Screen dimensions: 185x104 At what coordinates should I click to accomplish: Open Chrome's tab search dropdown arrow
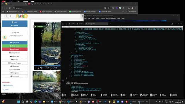coord(3,4)
